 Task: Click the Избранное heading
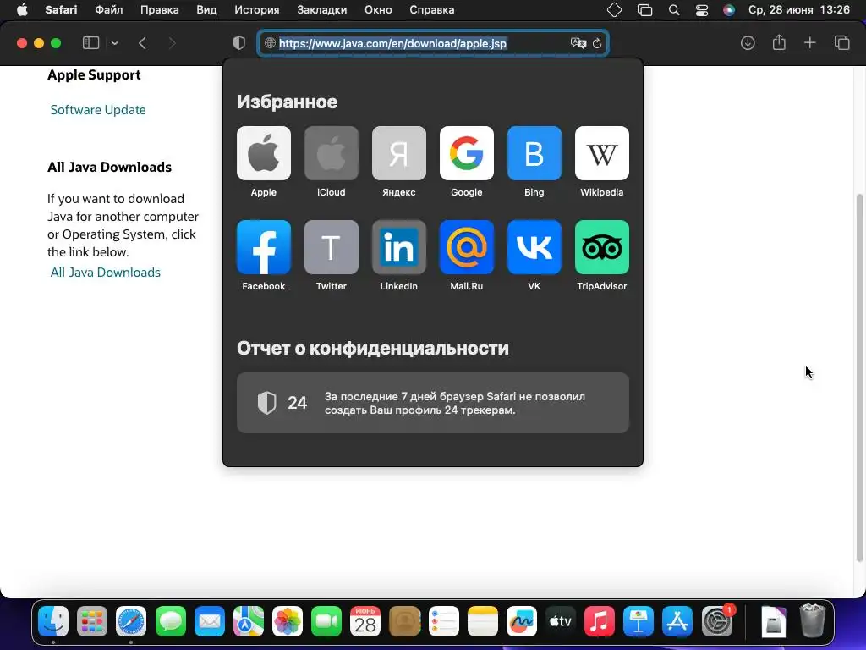click(x=287, y=102)
